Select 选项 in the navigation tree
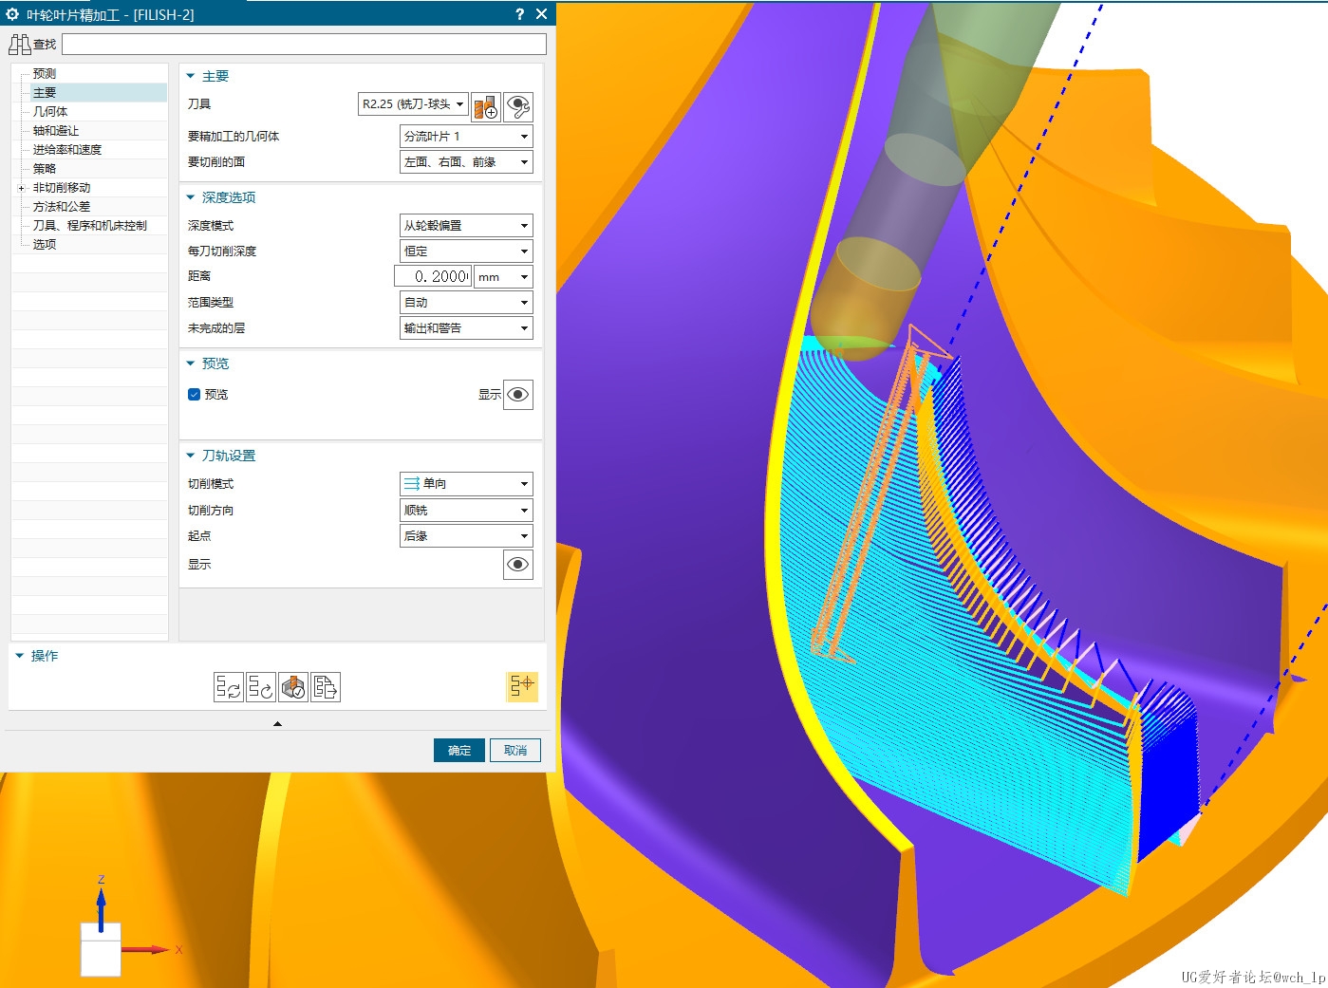 (44, 245)
